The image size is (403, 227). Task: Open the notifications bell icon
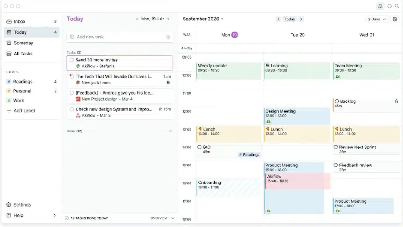click(380, 6)
